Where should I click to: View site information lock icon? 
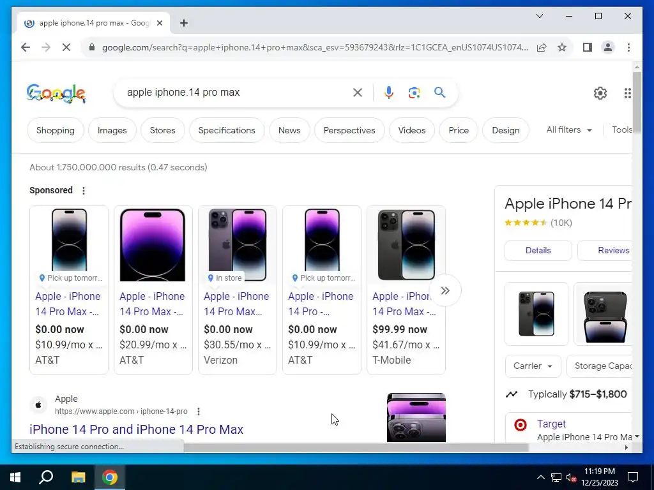92,47
